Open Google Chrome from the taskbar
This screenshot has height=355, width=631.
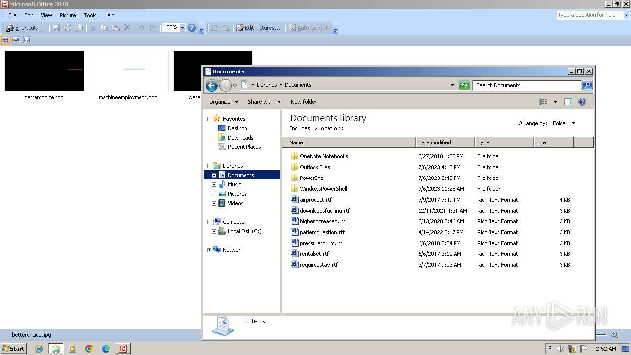tap(89, 349)
